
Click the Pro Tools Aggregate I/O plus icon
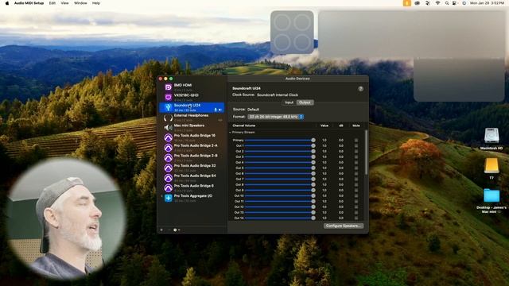[x=168, y=198]
